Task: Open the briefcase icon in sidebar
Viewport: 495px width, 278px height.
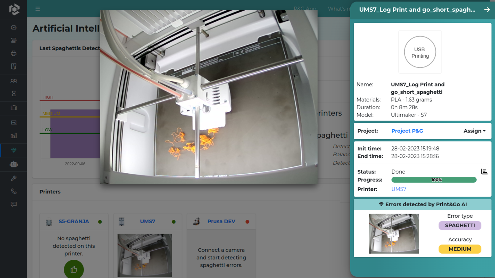Action: 14,108
